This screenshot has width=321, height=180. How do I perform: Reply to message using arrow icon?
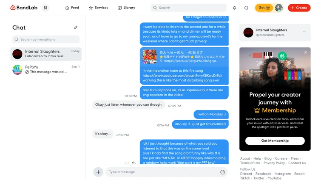(x=134, y=163)
